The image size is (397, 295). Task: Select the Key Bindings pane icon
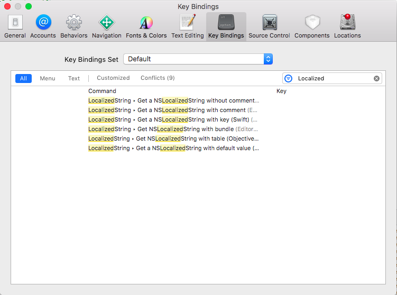[x=226, y=26]
